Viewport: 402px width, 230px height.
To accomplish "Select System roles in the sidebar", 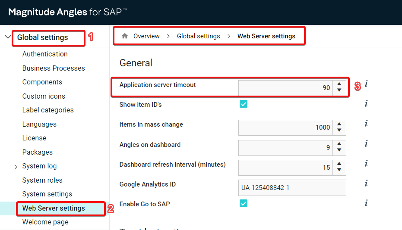I will coord(42,180).
